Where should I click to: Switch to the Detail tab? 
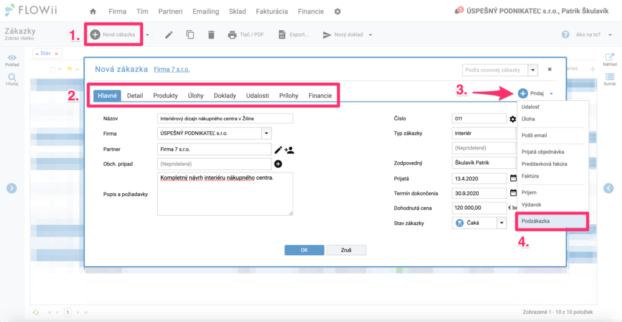point(135,95)
